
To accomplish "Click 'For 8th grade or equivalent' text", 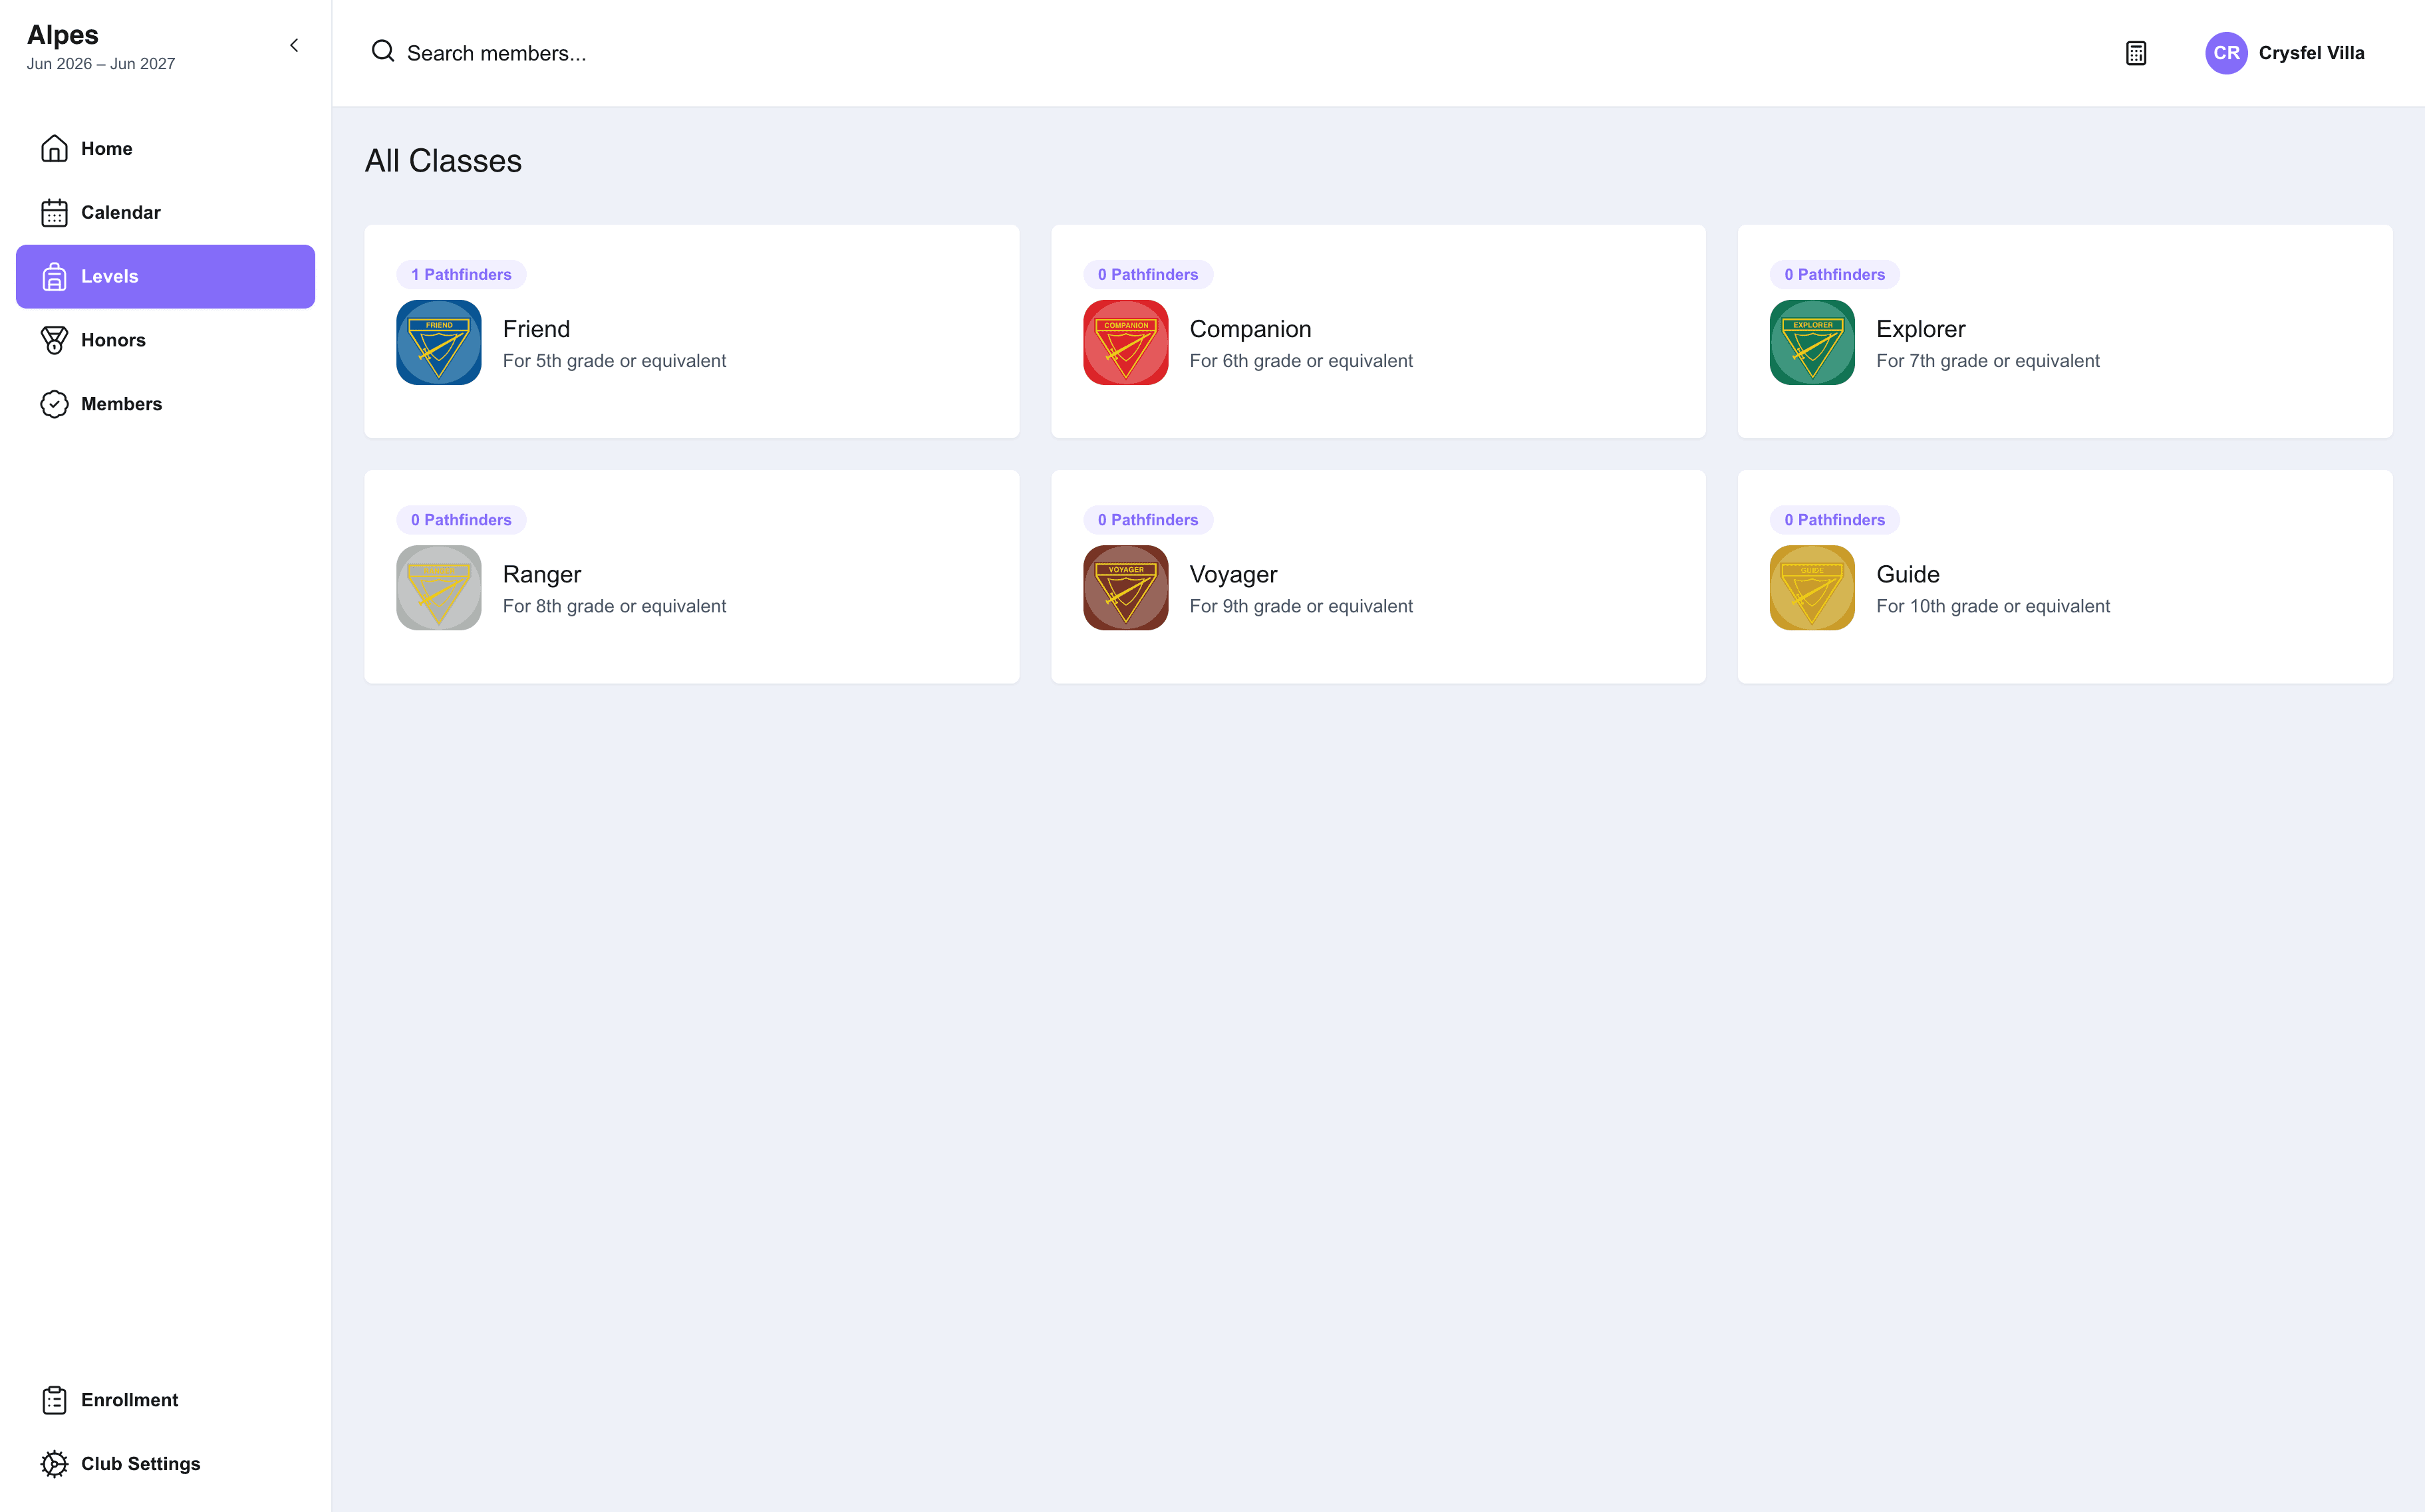I will click(614, 606).
